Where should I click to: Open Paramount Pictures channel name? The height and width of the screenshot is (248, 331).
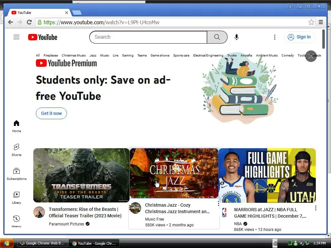point(66,224)
